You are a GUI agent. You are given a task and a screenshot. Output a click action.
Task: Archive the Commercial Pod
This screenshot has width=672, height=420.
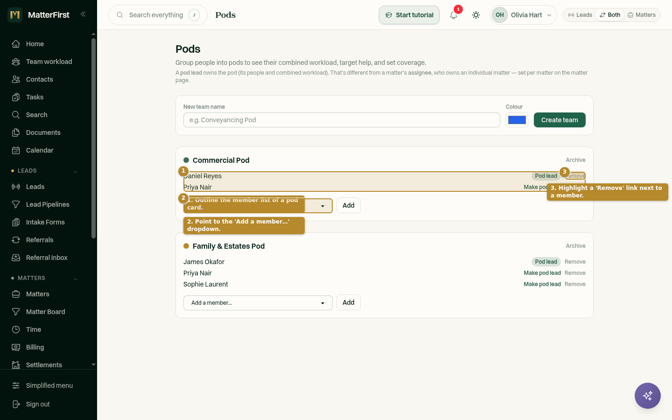575,160
